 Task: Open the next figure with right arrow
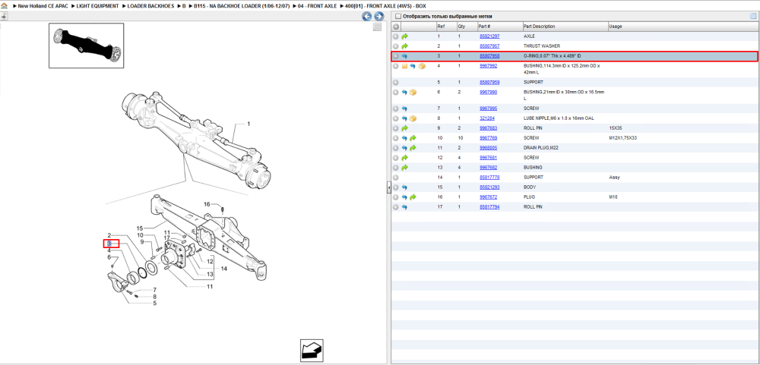click(379, 17)
